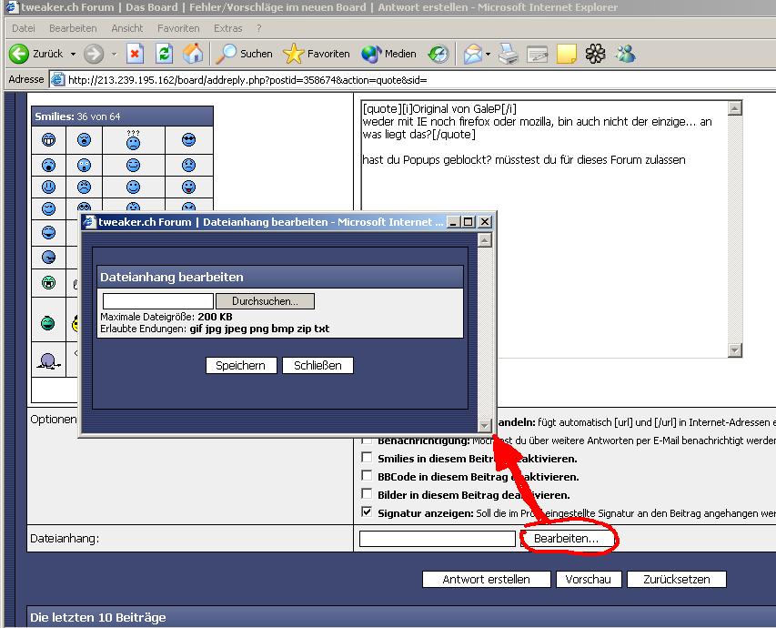Open the Medien toolbar panel
Screen dimensions: 776x628
389,54
